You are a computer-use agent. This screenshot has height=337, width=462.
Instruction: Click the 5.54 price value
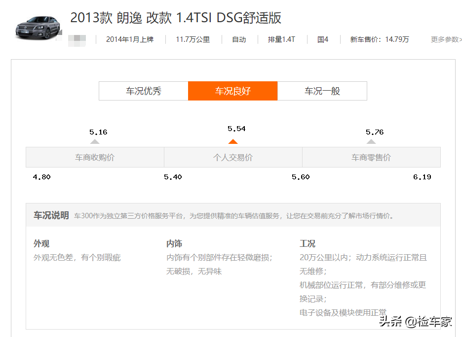coord(236,129)
